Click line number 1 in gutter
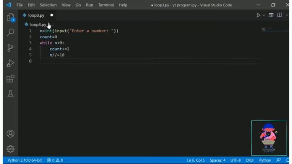 click(30, 31)
